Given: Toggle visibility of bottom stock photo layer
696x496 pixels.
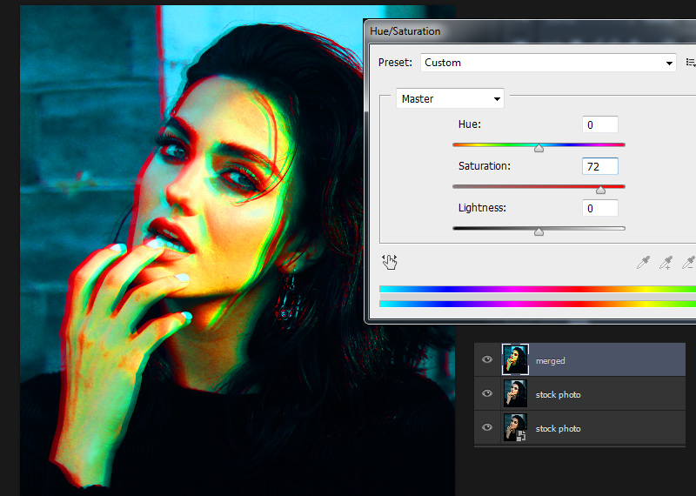Looking at the screenshot, I should tap(487, 427).
